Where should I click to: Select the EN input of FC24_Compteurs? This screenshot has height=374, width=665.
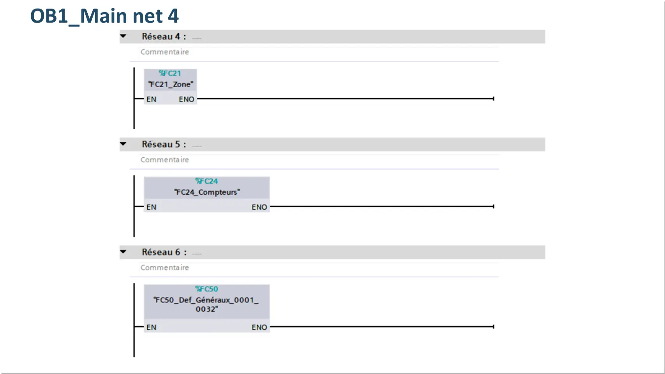coord(152,207)
